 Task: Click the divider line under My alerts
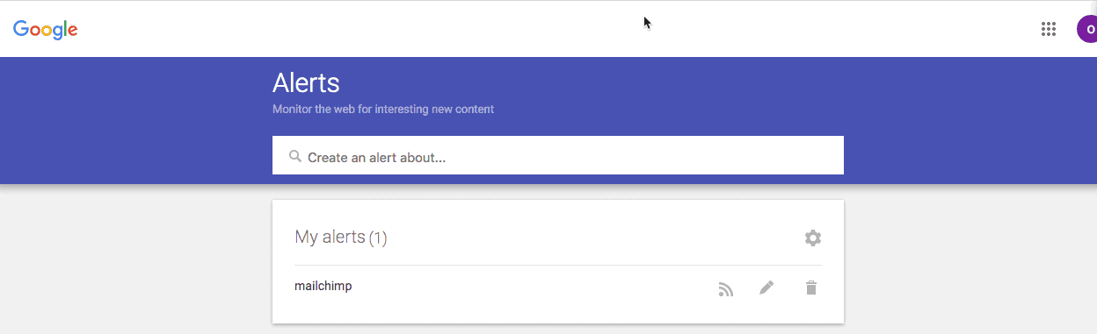coord(558,265)
